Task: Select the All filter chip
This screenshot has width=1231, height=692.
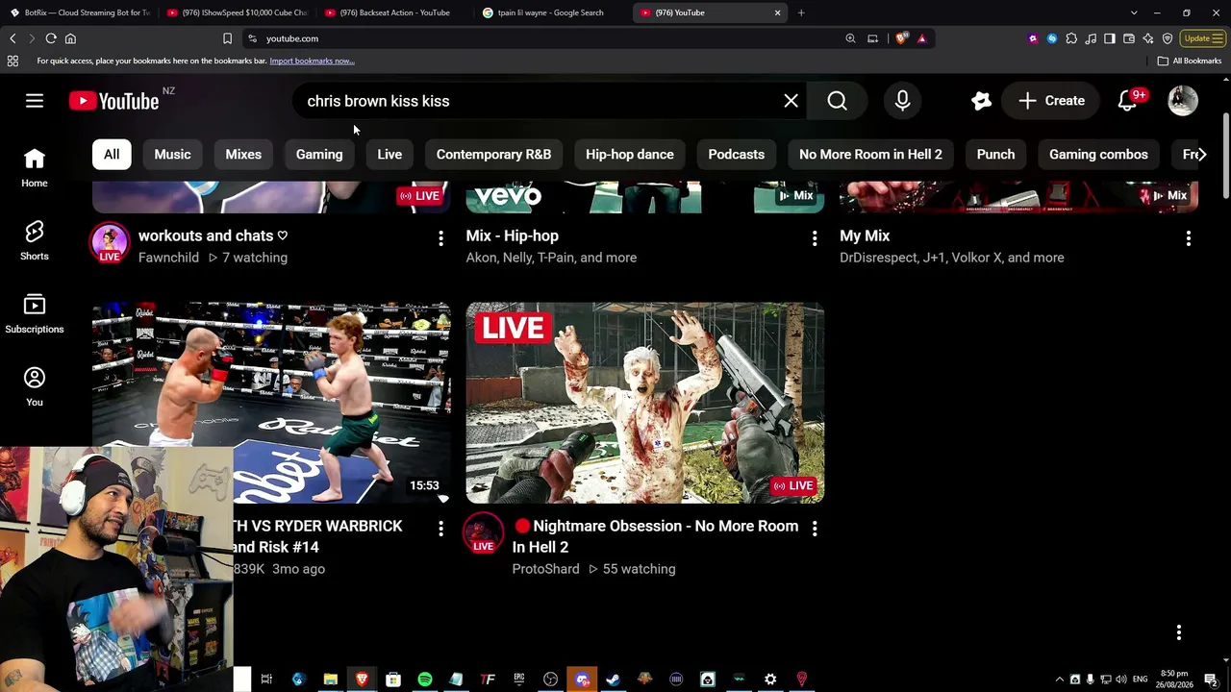Action: point(112,154)
